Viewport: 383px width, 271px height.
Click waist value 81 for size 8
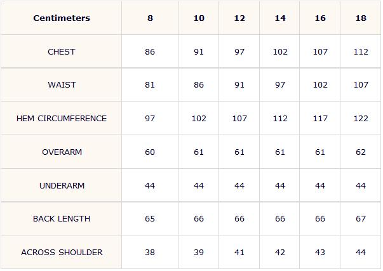150,84
